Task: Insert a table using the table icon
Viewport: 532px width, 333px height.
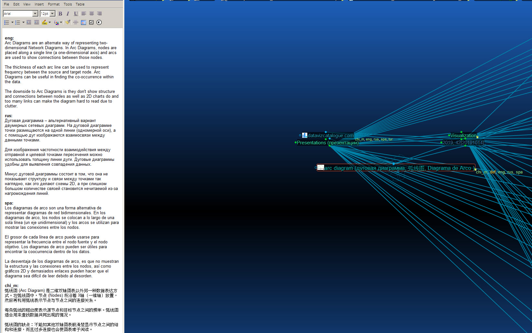Action: (x=84, y=22)
